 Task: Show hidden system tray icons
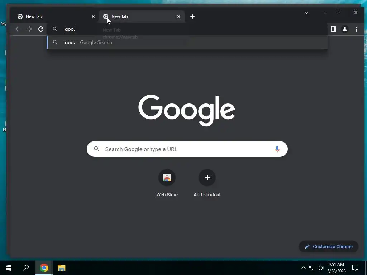point(303,268)
